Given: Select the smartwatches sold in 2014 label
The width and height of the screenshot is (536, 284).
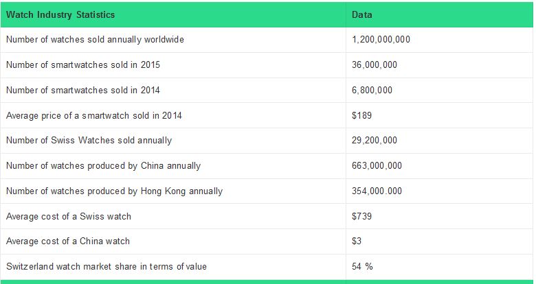Looking at the screenshot, I should pos(83,90).
